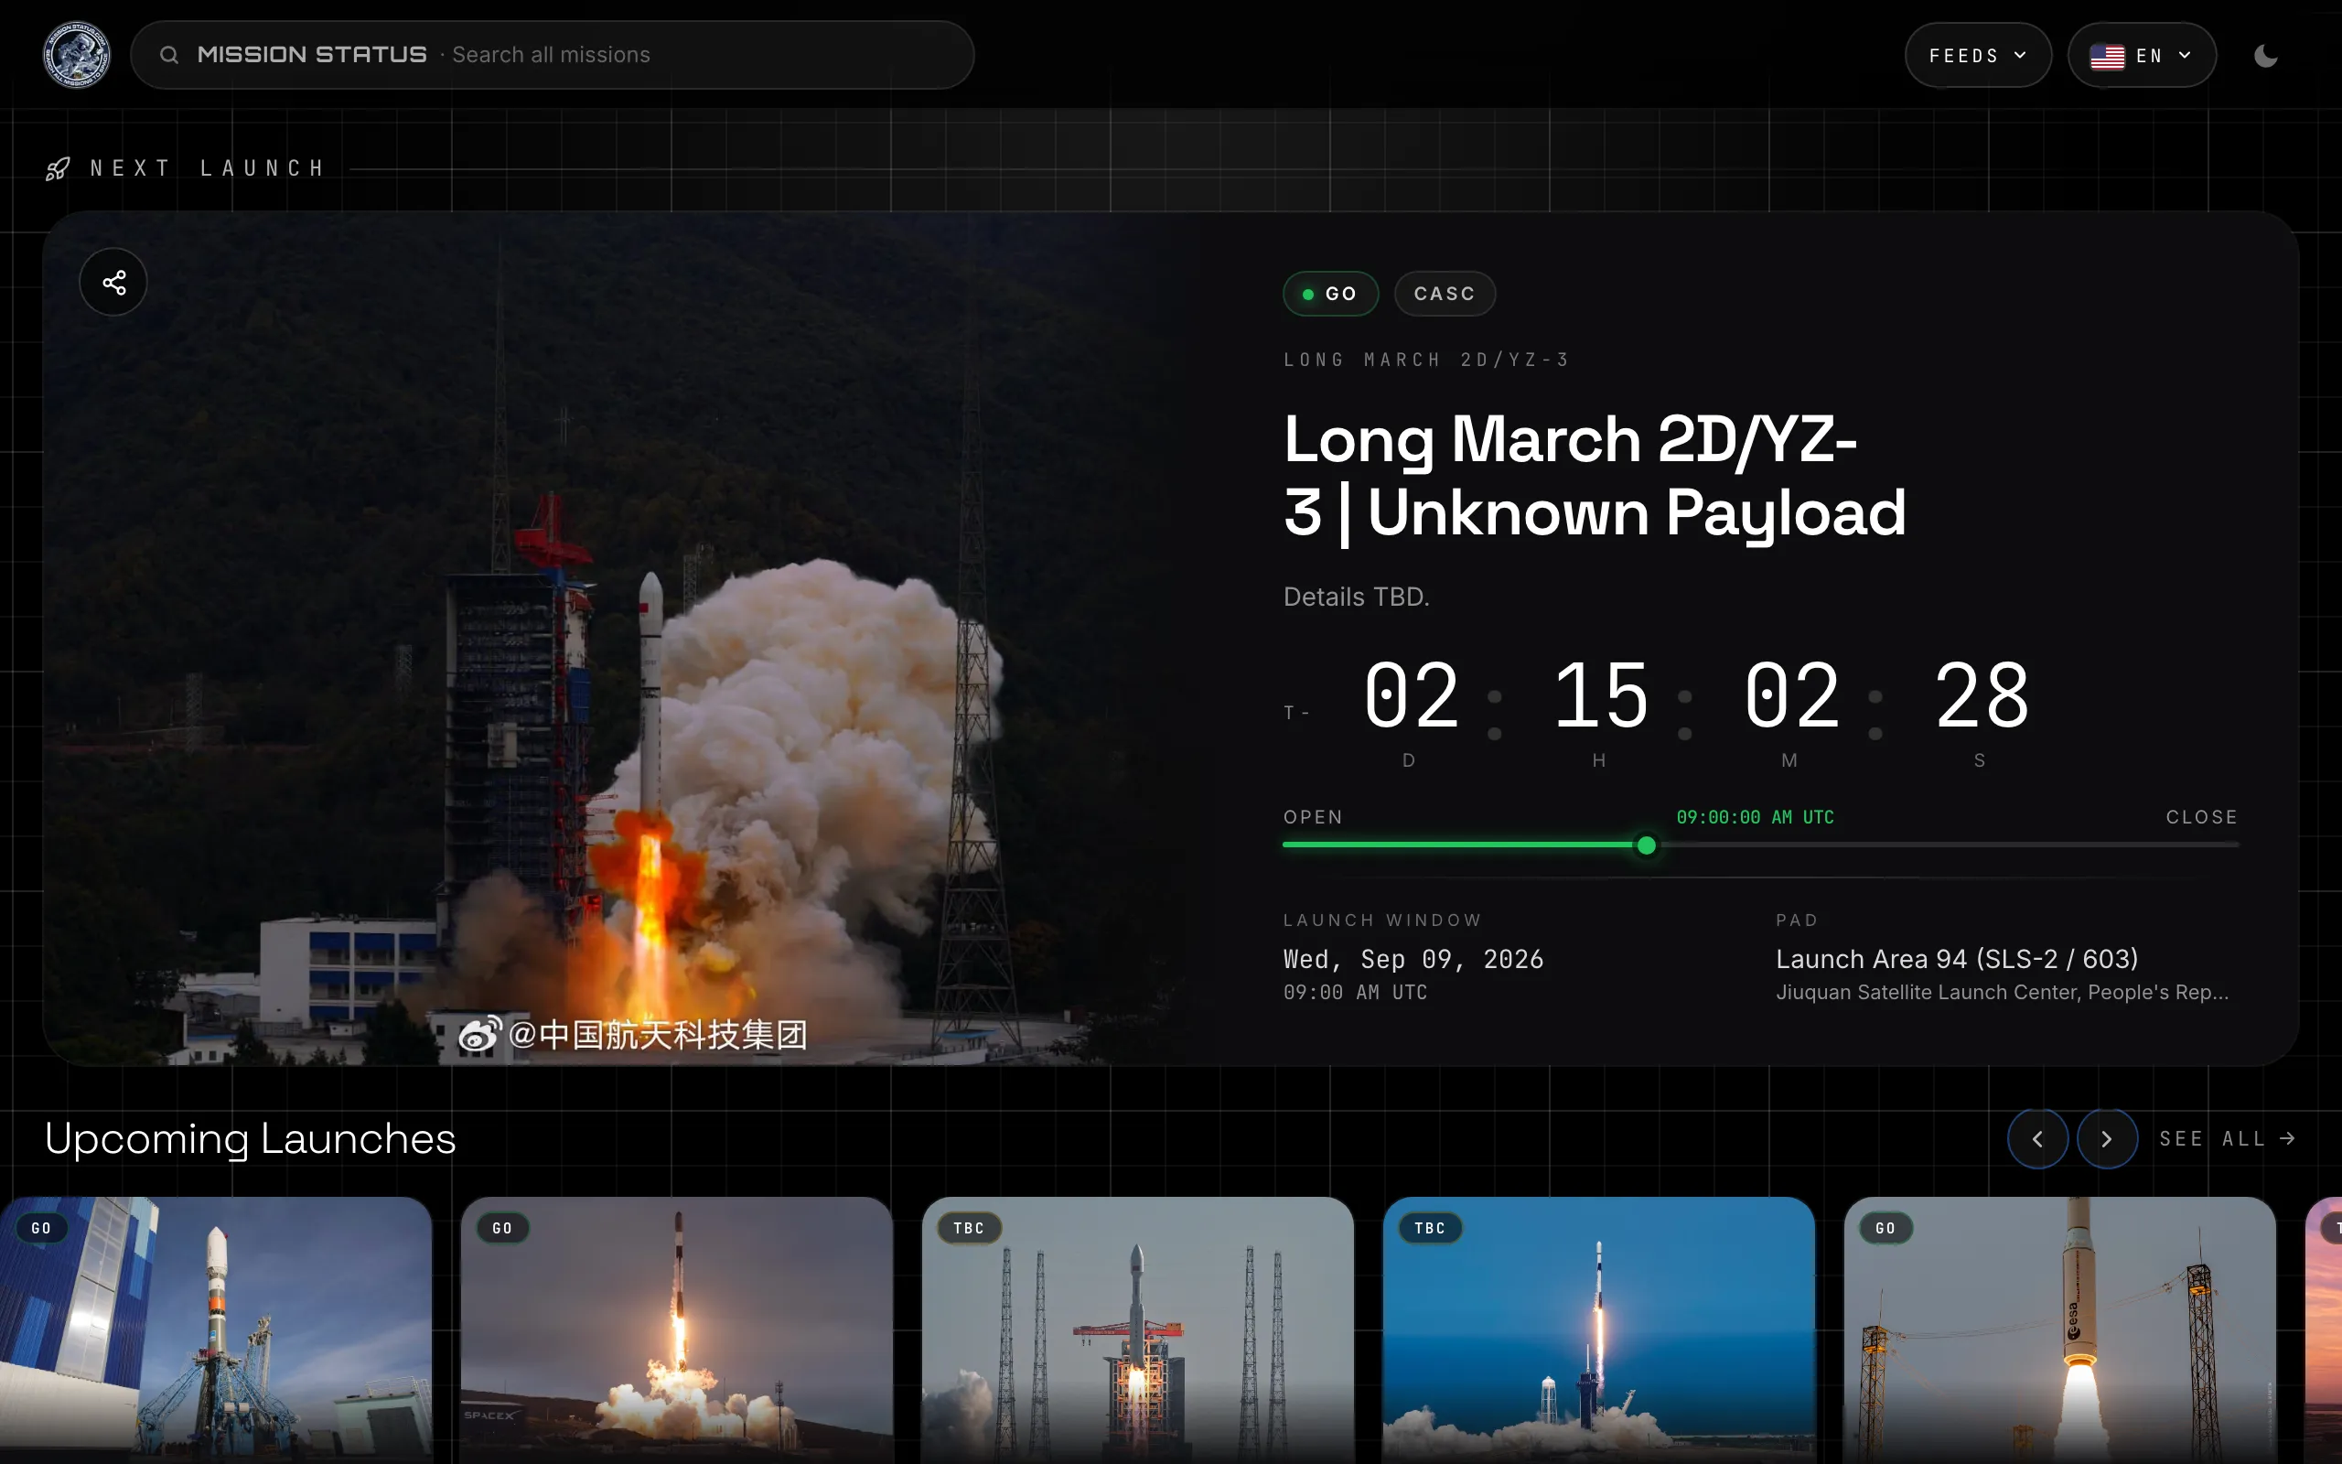This screenshot has height=1464, width=2342.
Task: Open the blue sky Falcon TBC card
Action: point(1599,1330)
